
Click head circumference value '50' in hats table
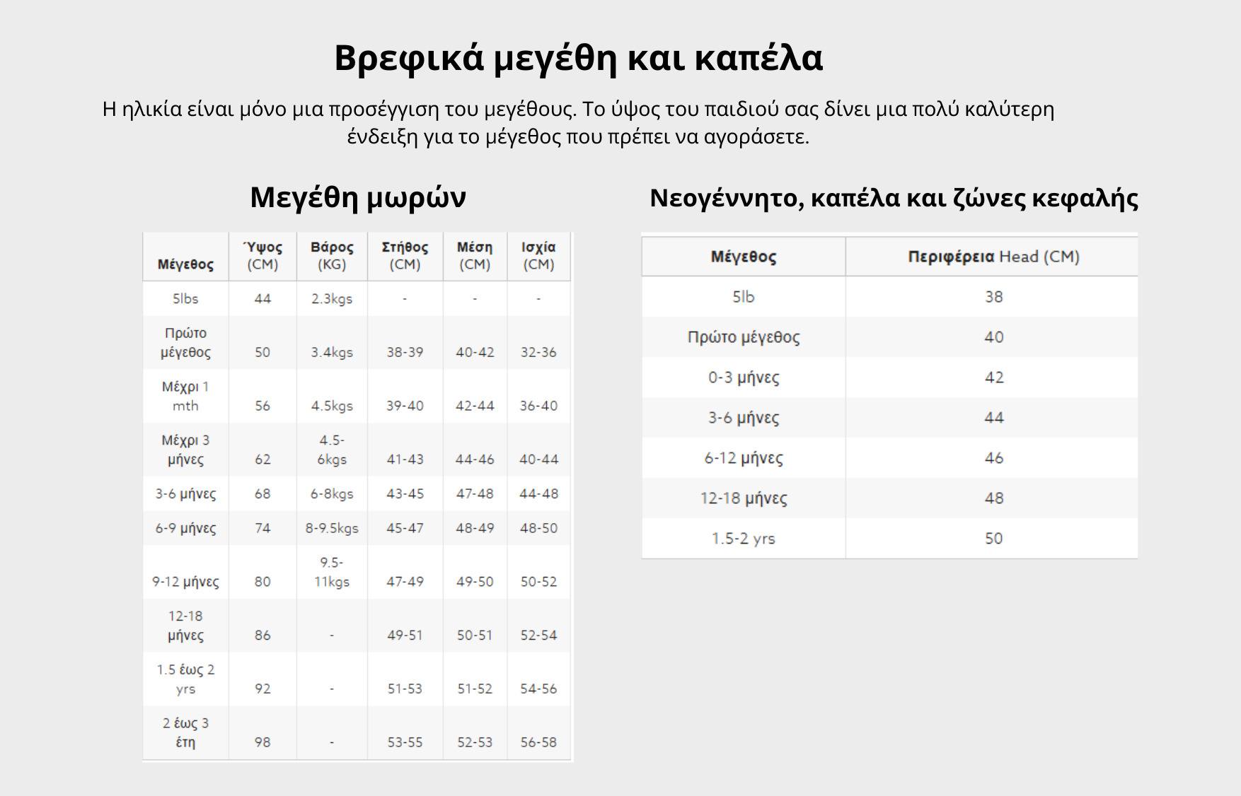pos(993,539)
